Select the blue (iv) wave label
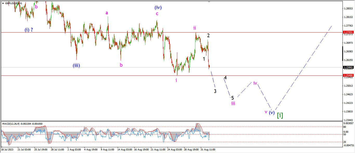 click(x=158, y=7)
